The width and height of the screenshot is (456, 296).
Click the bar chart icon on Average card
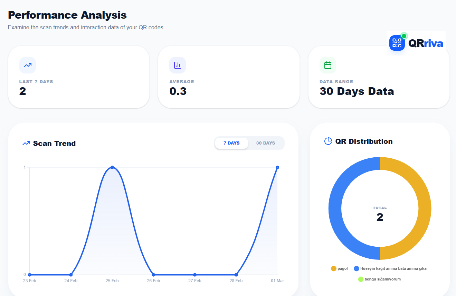(x=178, y=65)
